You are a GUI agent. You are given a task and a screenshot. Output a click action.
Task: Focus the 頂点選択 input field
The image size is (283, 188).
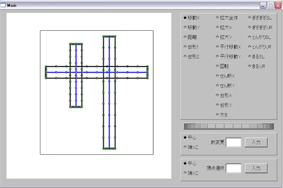(x=233, y=168)
